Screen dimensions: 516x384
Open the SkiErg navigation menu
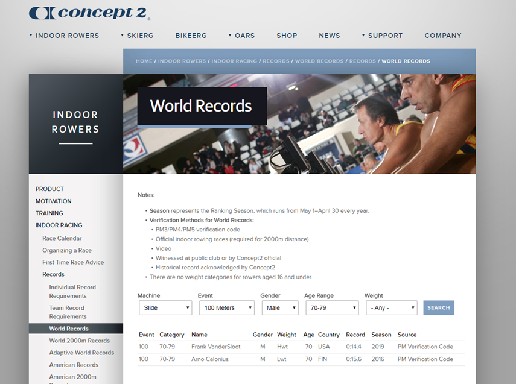[140, 36]
